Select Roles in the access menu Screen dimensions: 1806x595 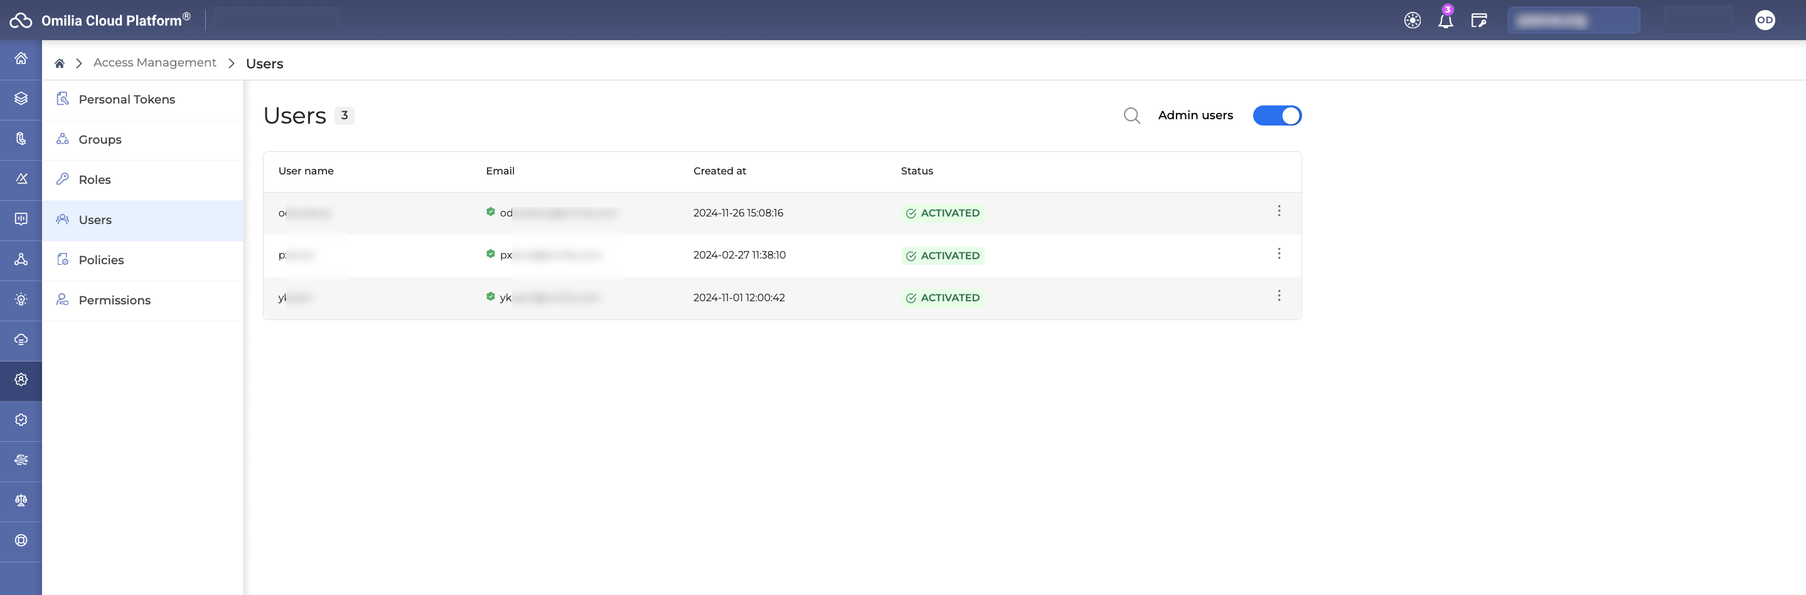pos(95,180)
